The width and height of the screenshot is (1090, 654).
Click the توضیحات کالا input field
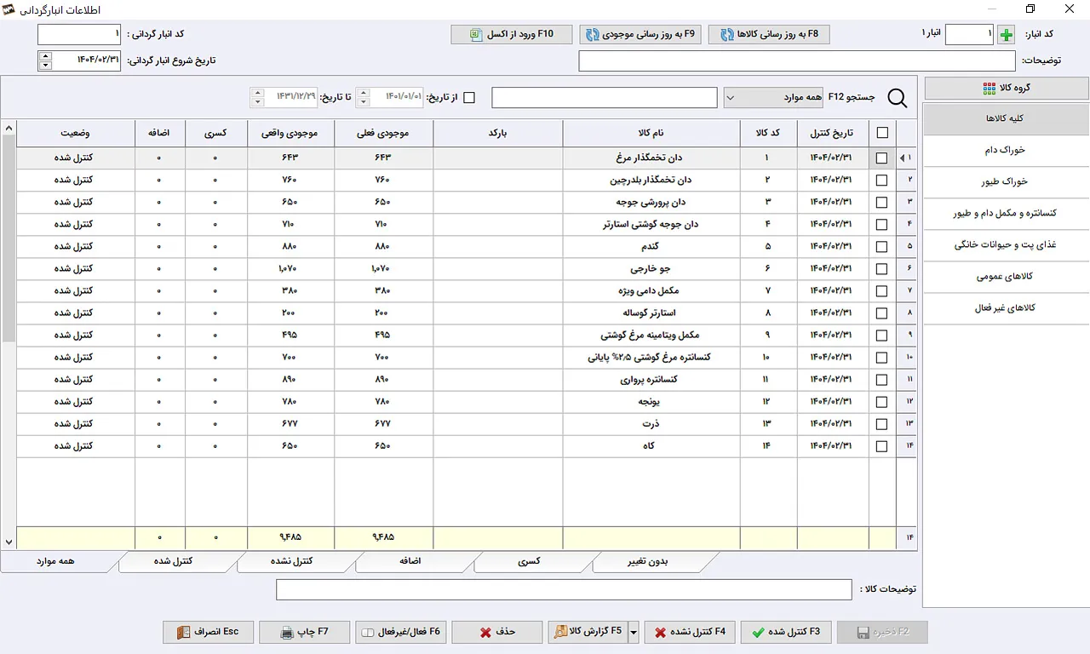pyautogui.click(x=564, y=590)
